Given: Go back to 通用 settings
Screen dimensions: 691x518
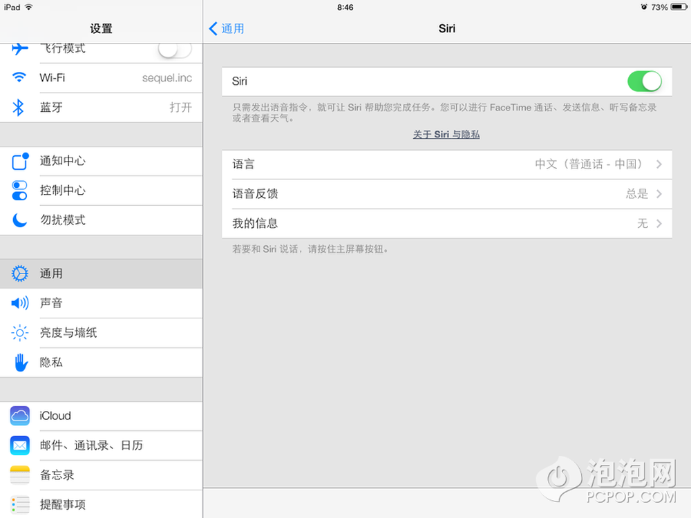Looking at the screenshot, I should tap(227, 28).
